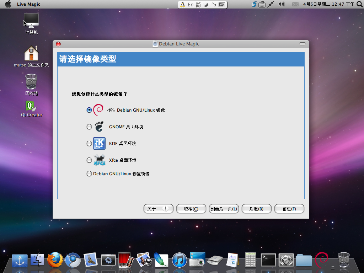
Task: Open the volume speaker control
Action: [x=282, y=4]
